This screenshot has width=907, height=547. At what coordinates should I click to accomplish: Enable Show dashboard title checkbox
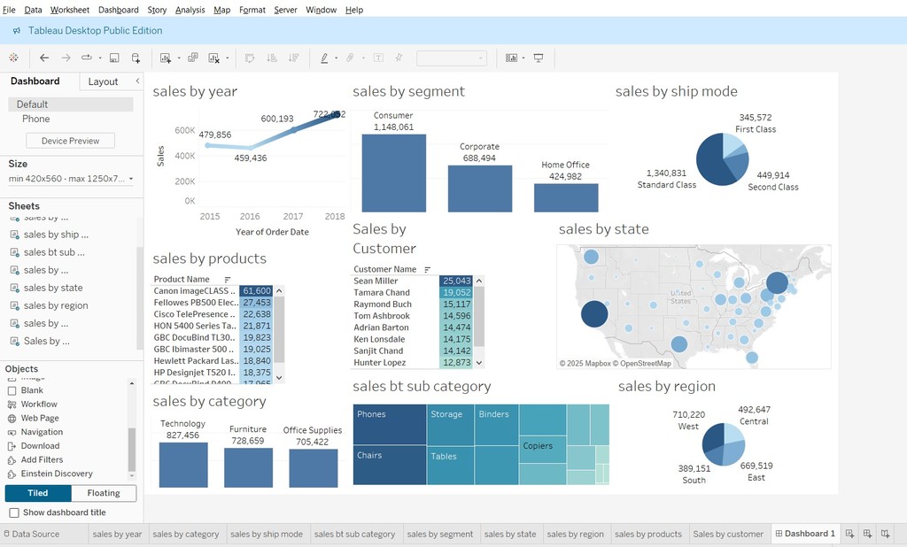[14, 512]
